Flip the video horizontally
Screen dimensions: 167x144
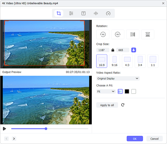tap(133, 34)
